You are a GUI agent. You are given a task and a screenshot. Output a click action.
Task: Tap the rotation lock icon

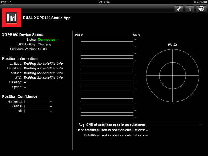pyautogui.click(x=201, y=9)
